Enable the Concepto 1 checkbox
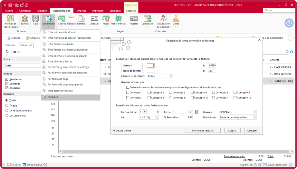Screen dimensions: 297x169 [x=128, y=93]
